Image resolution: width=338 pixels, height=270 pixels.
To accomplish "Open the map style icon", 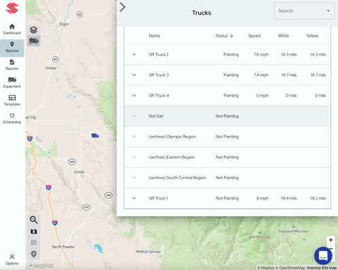I will click(34, 231).
